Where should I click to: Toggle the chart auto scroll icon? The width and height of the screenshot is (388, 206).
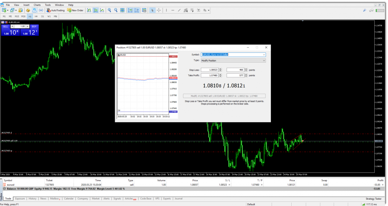pos(130,10)
